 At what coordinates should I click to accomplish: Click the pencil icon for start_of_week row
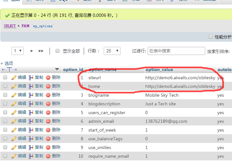(14, 130)
